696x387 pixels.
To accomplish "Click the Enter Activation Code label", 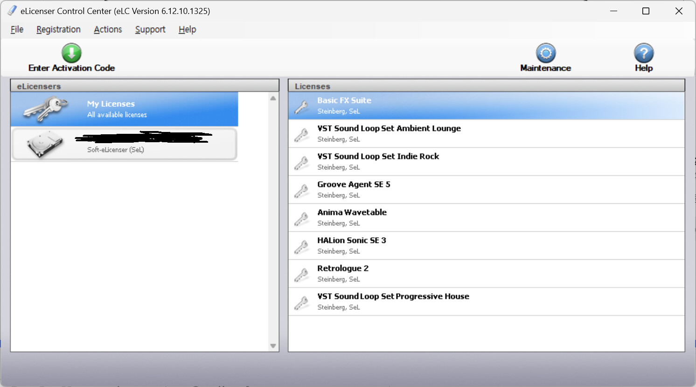I will pos(71,68).
